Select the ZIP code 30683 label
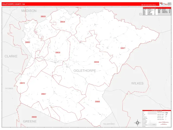Screen dimensions: 173x130 coord(28,42)
